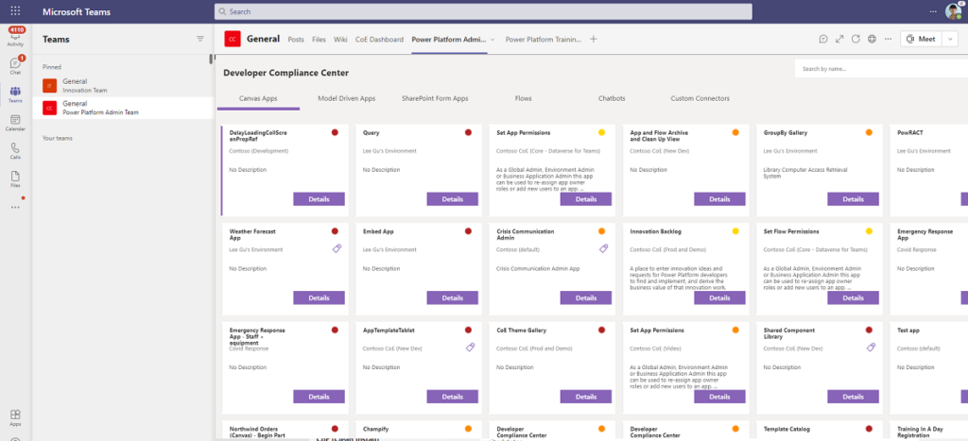Click the Your teams heading
968x441 pixels.
pos(58,138)
